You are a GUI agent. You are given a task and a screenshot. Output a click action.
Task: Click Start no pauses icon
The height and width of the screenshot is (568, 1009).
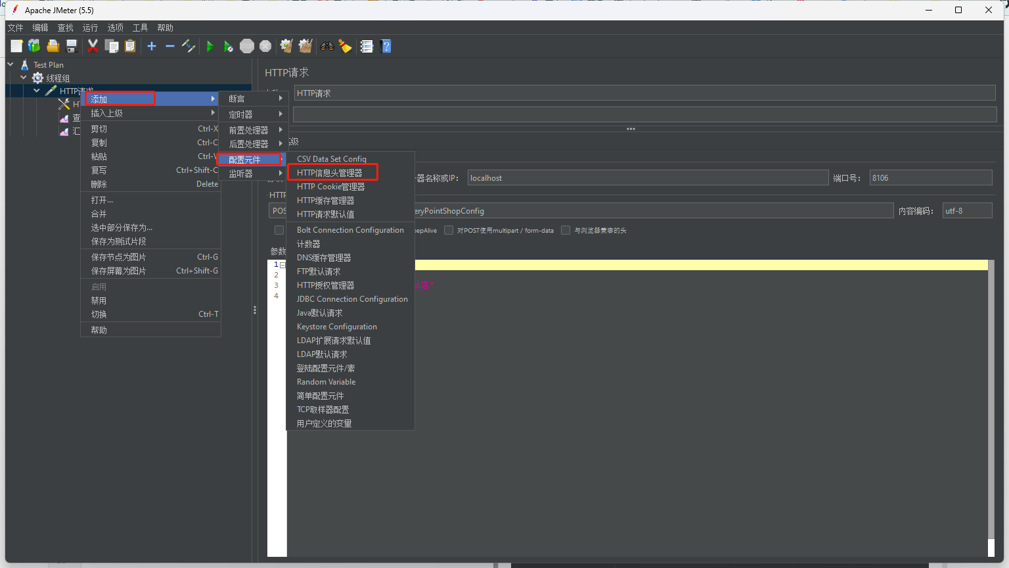pyautogui.click(x=228, y=46)
